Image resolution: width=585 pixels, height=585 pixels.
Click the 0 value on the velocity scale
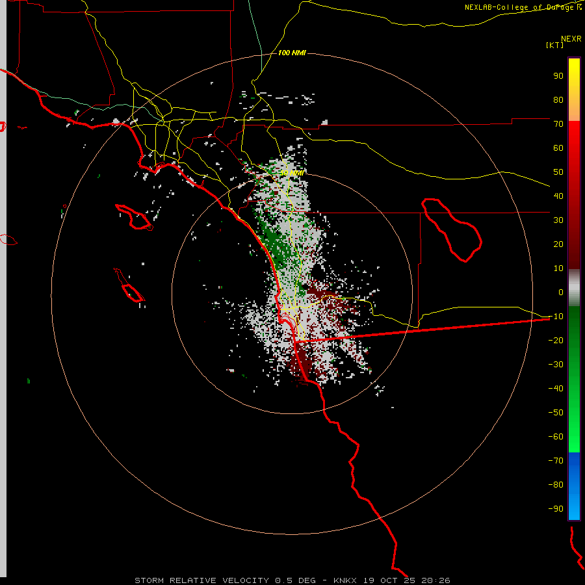click(561, 292)
